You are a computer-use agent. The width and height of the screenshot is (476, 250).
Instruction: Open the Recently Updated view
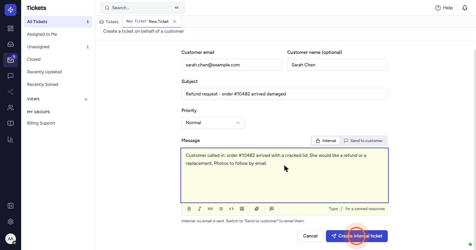(x=58, y=72)
